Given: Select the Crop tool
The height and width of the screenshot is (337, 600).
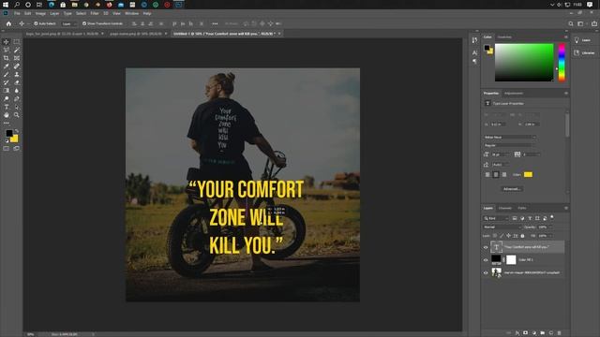Looking at the screenshot, I should 7,58.
